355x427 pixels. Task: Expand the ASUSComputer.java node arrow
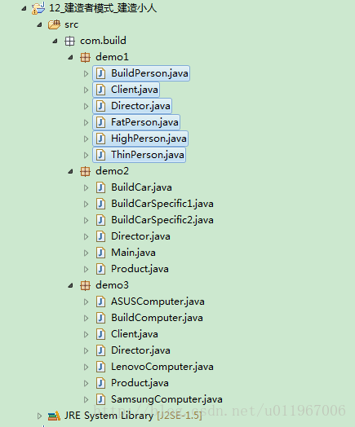coord(87,302)
